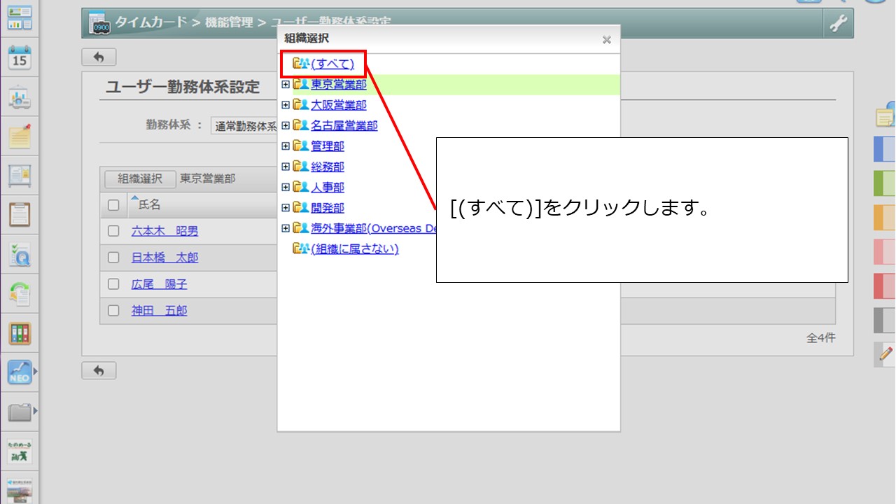
Task: Click the green color swatch on right edge
Action: [885, 183]
